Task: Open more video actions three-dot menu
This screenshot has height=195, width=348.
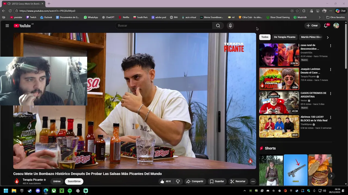Action: pos(253,181)
